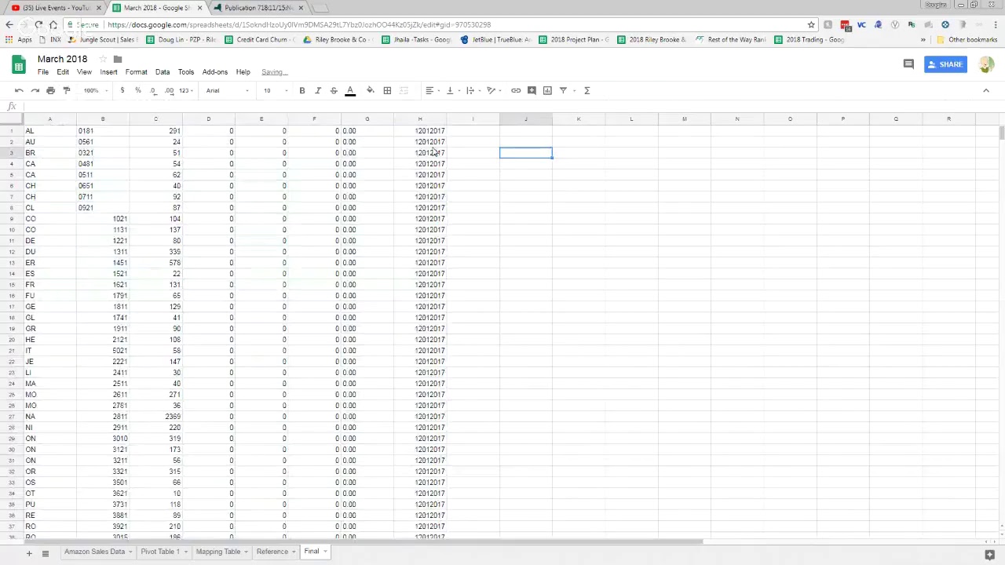Open the Data menu
This screenshot has height=565, width=1005.
(163, 72)
